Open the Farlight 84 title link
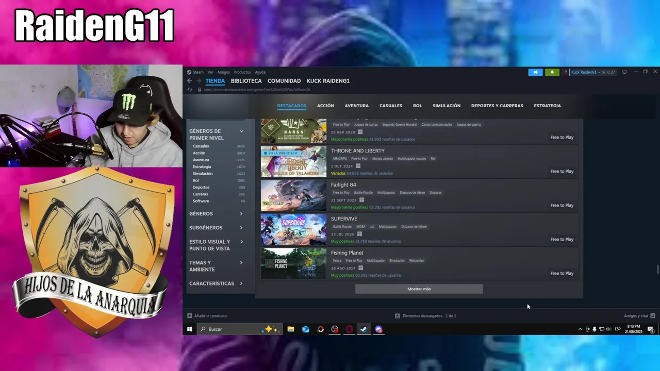Image resolution: width=660 pixels, height=371 pixels. (343, 185)
